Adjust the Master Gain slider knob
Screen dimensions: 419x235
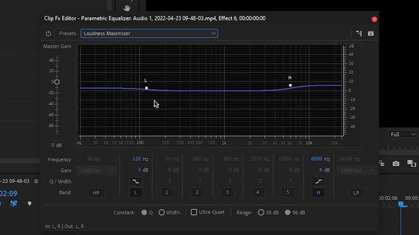pyautogui.click(x=57, y=82)
